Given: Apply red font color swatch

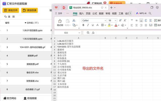Looking at the screenshot, I should point(116,25).
